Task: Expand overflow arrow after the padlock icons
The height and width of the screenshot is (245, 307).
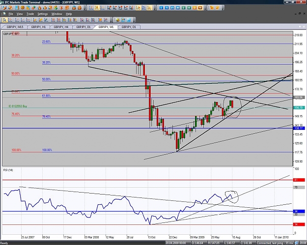Action: click(85, 9)
